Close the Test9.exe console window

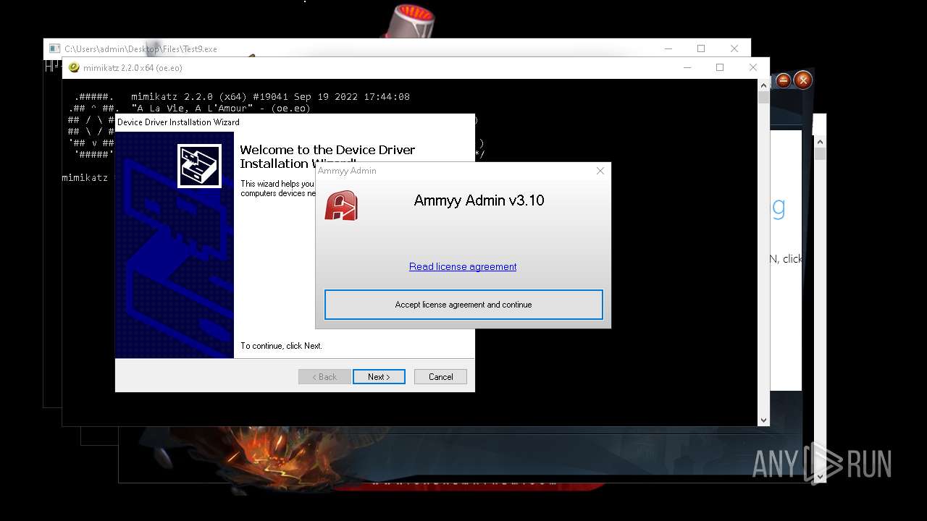pos(734,48)
